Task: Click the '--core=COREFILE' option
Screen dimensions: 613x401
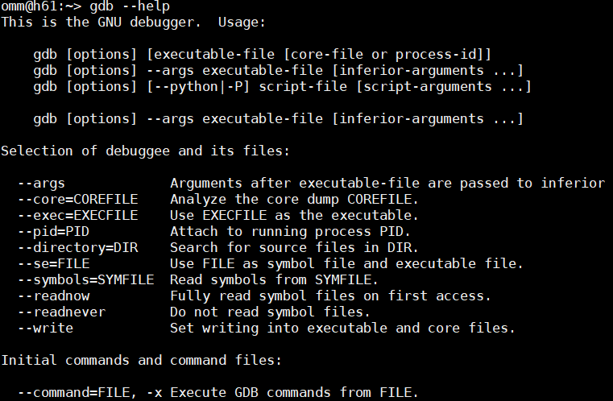Action: pos(78,199)
